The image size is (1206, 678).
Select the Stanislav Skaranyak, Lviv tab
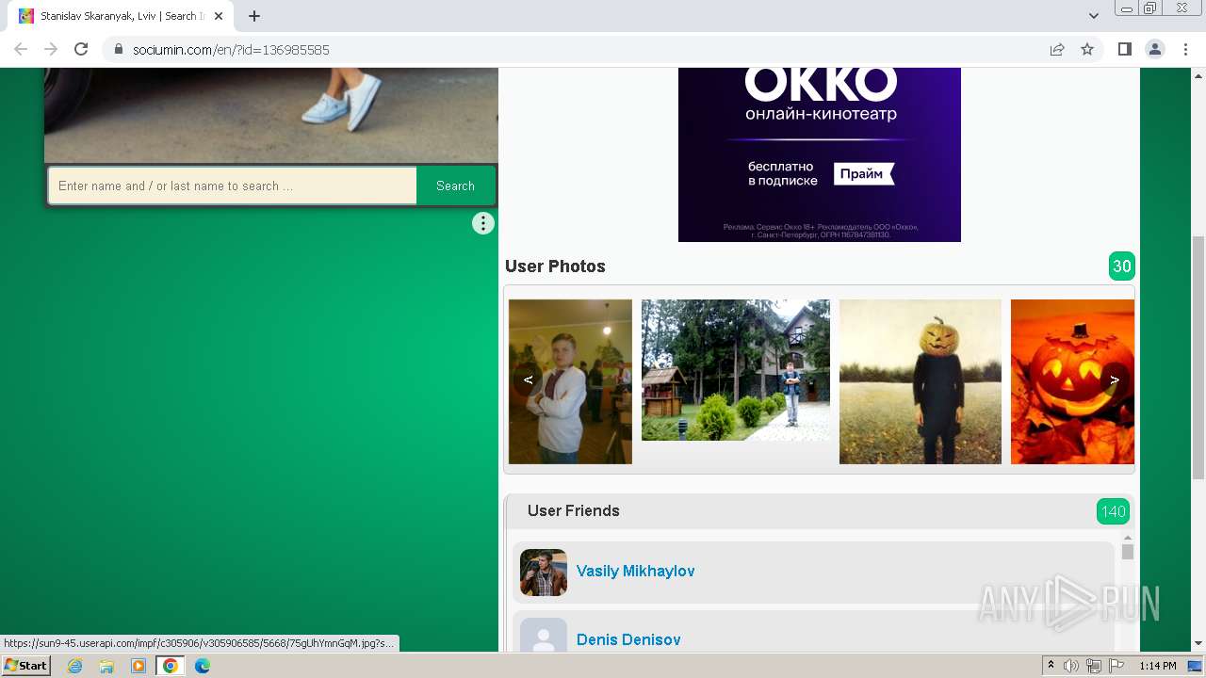click(x=121, y=16)
